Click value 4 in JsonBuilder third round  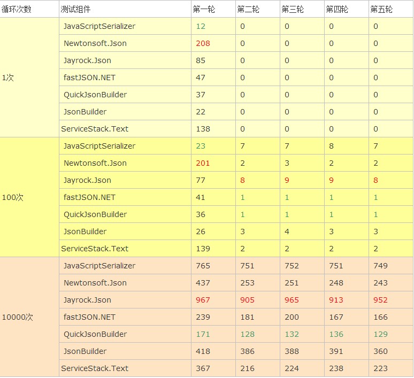click(287, 232)
